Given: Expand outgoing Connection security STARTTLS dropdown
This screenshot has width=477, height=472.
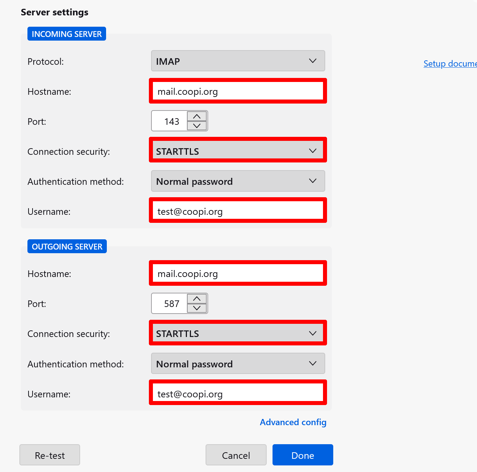Looking at the screenshot, I should pos(238,333).
